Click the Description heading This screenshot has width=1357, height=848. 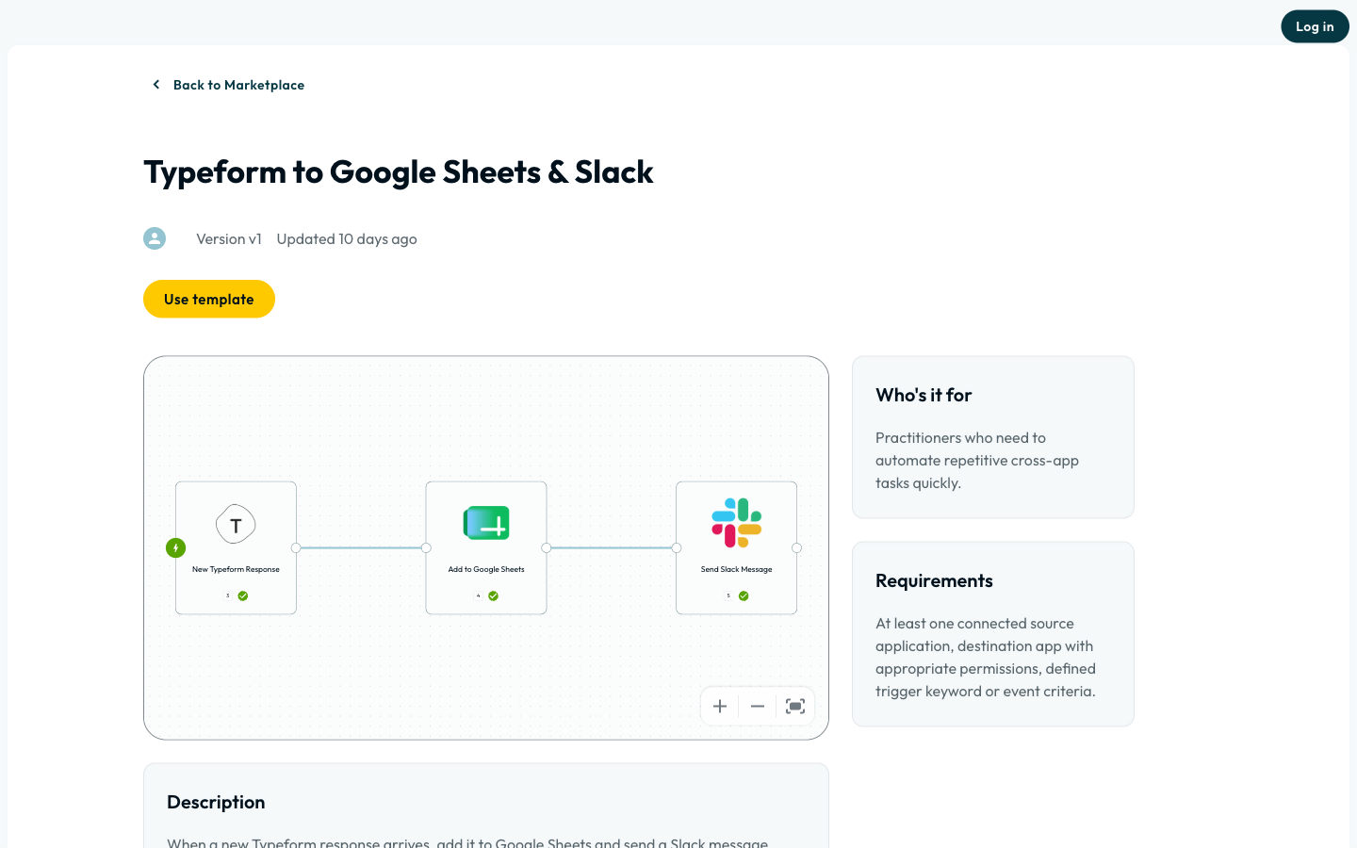point(216,802)
